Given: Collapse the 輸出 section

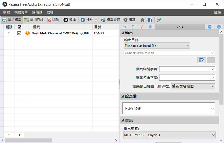Looking at the screenshot, I should click(123, 33).
